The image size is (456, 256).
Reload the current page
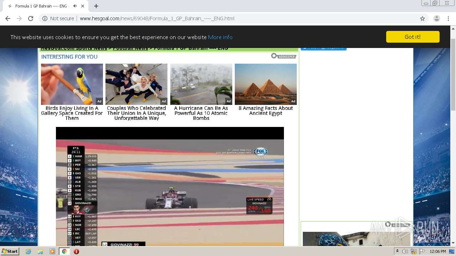click(x=31, y=18)
